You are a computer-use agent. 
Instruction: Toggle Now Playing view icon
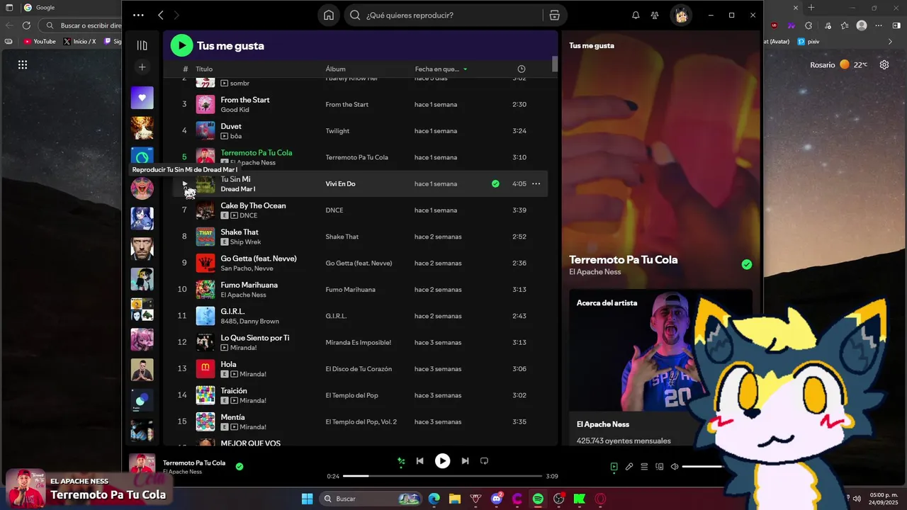[614, 467]
